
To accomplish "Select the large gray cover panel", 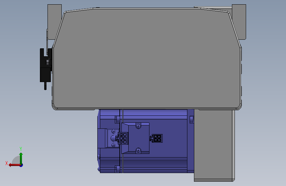I will 147,59.
